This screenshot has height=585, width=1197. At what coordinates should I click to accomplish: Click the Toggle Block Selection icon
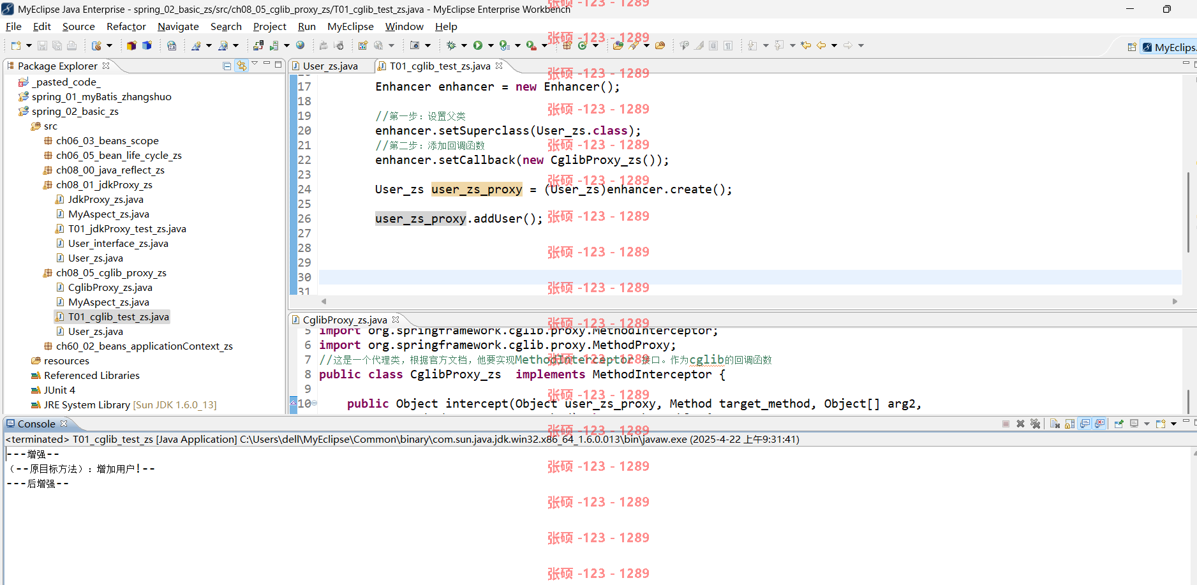point(713,45)
